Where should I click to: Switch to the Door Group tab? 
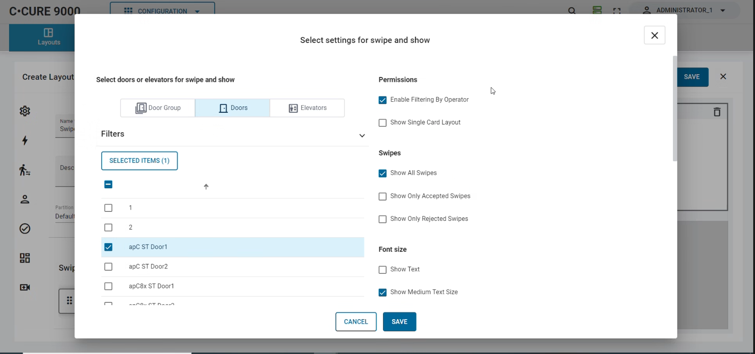[158, 108]
